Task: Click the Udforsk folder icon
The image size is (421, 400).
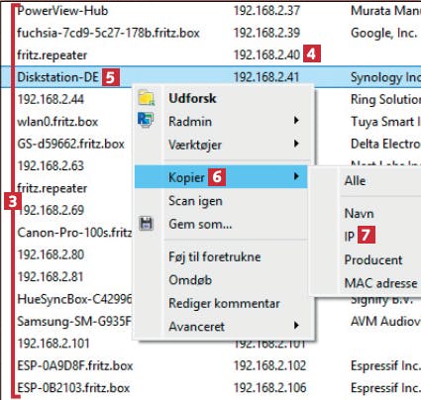Action: pos(147,98)
